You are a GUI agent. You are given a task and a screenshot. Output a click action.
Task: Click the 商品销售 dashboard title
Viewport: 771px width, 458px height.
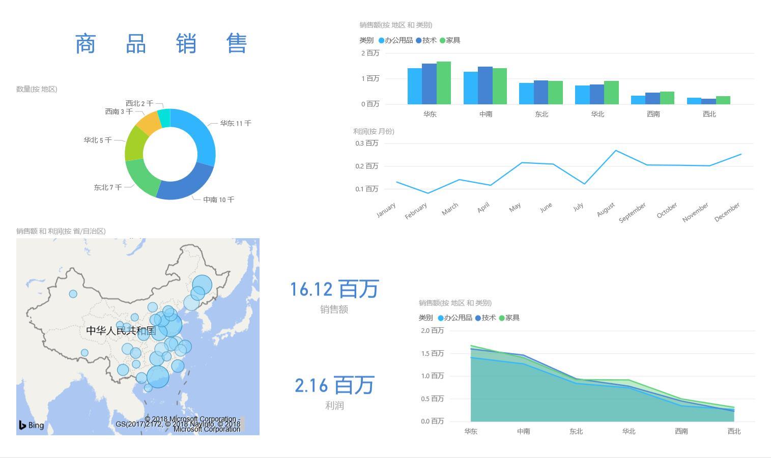coord(161,44)
